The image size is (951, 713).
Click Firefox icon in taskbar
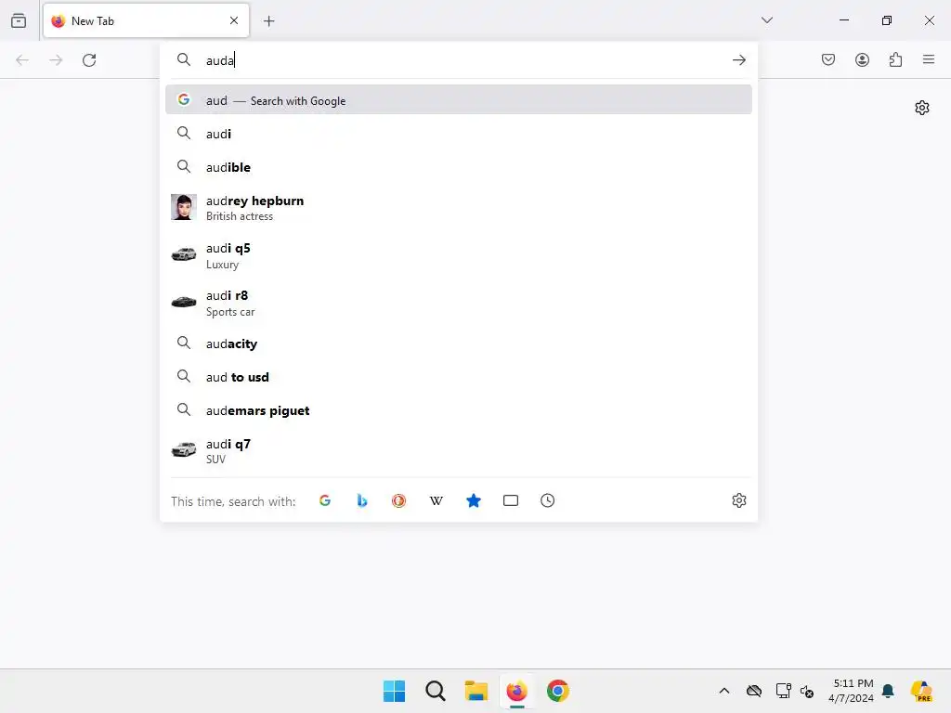(516, 691)
